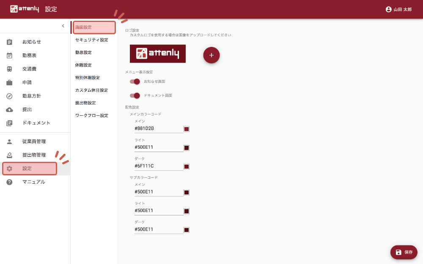Select 休暇設定 in the settings menu
Viewport: 423px width, 264px height.
83,65
